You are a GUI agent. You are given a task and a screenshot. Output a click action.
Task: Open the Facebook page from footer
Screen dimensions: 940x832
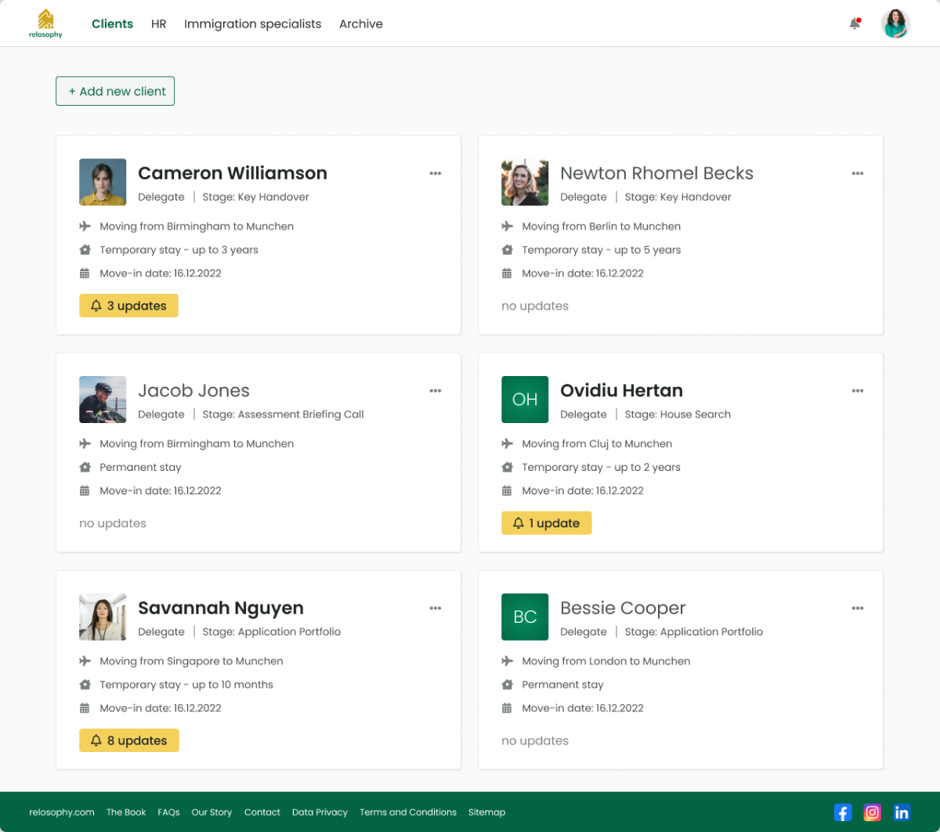click(843, 812)
